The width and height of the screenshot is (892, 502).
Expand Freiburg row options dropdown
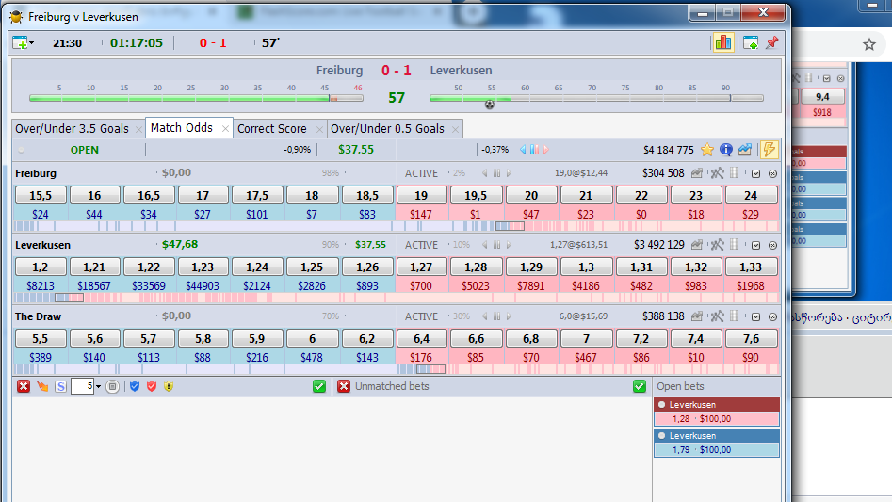point(755,173)
